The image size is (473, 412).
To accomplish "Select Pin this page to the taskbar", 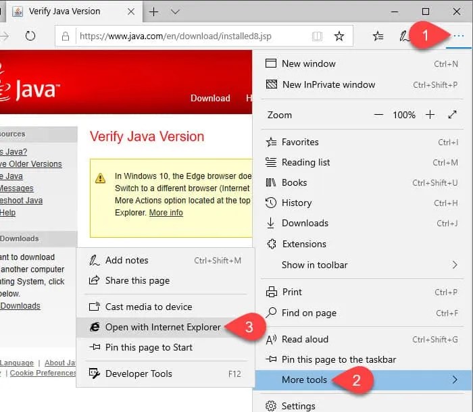I will pos(362,359).
